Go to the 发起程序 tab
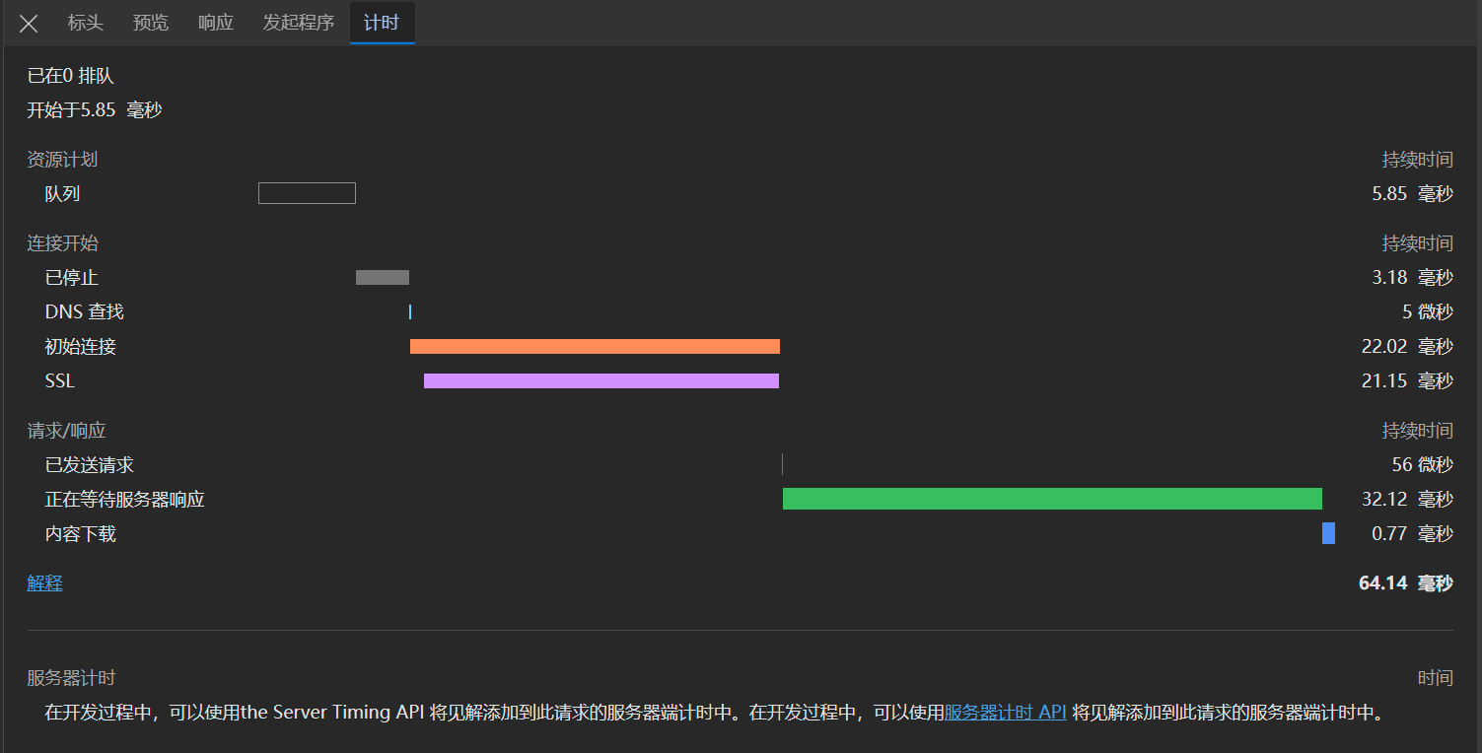 pyautogui.click(x=299, y=23)
